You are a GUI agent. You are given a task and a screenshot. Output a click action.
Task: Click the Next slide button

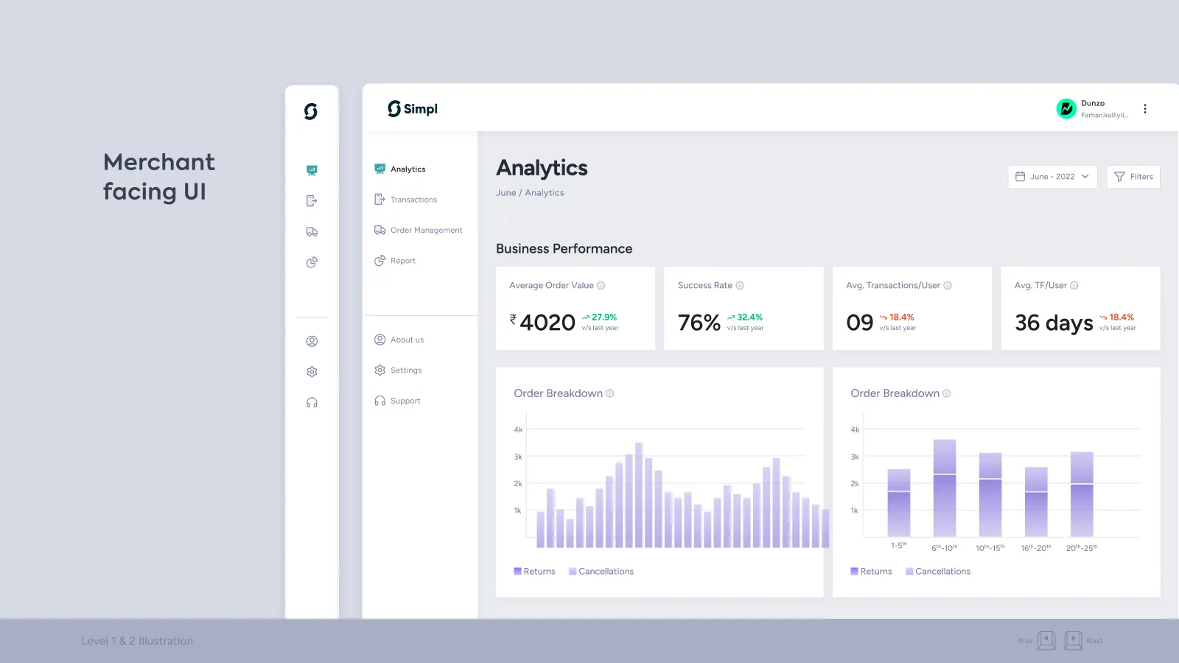tap(1074, 641)
